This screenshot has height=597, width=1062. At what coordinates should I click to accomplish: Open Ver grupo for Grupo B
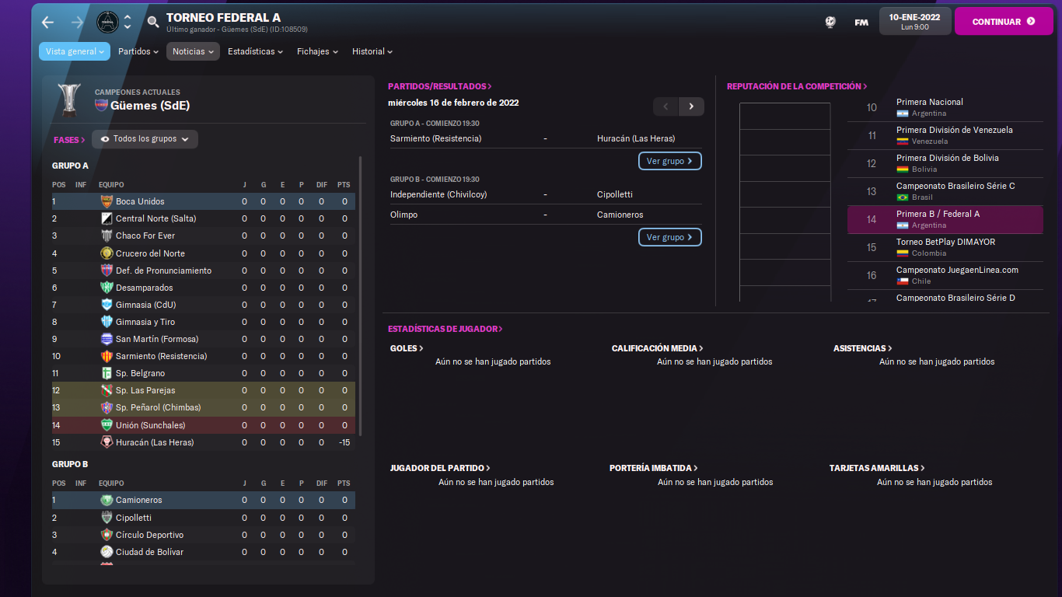[x=669, y=237]
